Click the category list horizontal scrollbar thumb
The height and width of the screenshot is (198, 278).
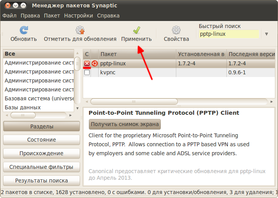pyautogui.click(x=23, y=115)
